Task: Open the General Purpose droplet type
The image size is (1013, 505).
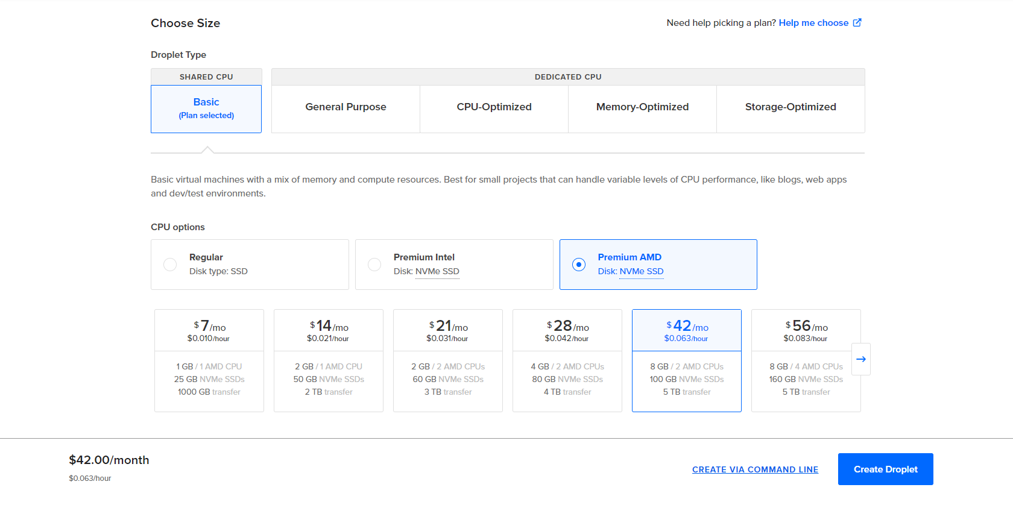Action: (346, 109)
